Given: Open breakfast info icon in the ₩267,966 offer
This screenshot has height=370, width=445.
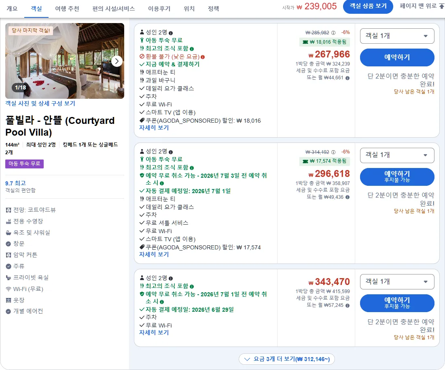Looking at the screenshot, I should click(x=192, y=49).
